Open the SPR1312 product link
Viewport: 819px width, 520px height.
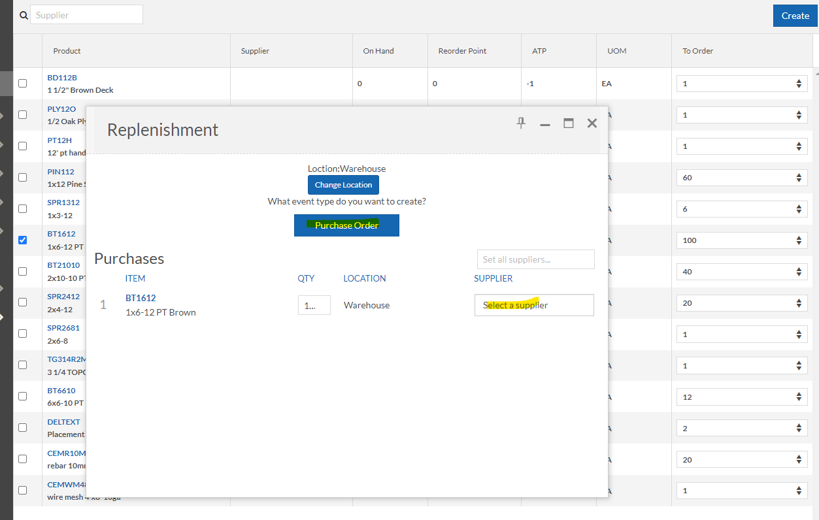(x=63, y=203)
